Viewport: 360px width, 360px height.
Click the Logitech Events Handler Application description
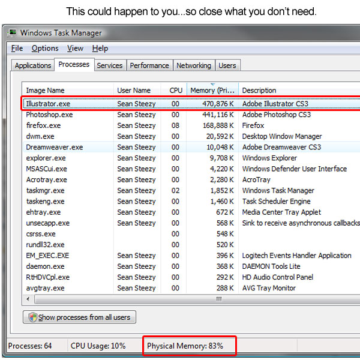[296, 256]
